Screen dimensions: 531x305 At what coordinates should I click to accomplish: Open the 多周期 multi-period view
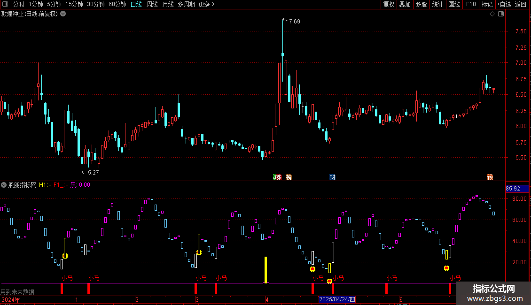click(186, 4)
